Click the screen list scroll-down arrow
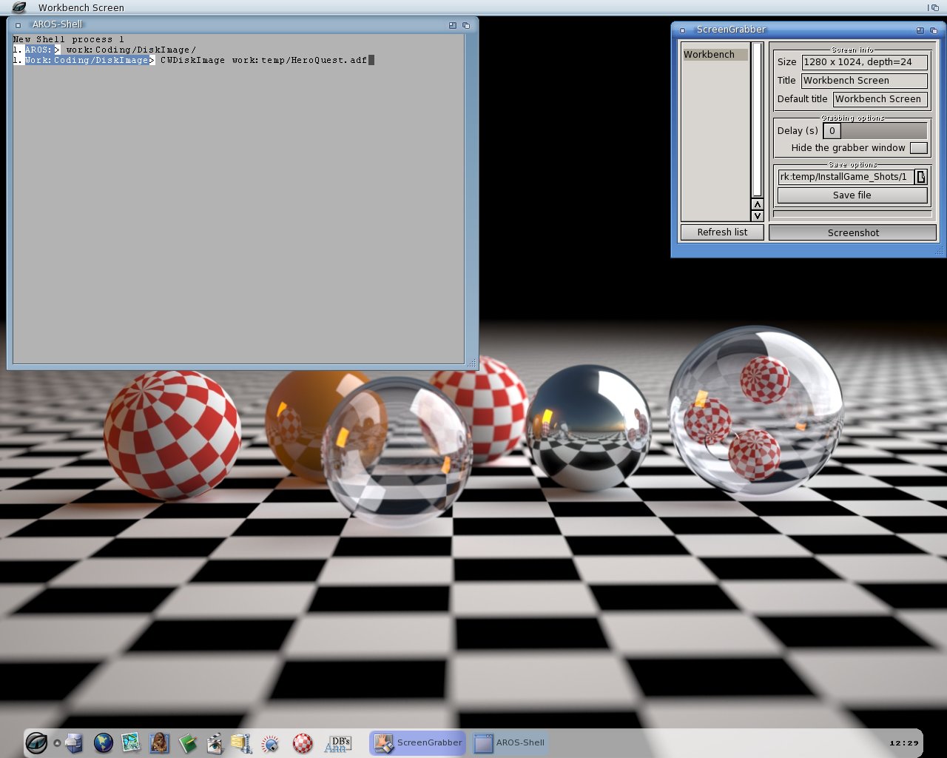This screenshot has width=947, height=758. click(x=757, y=216)
